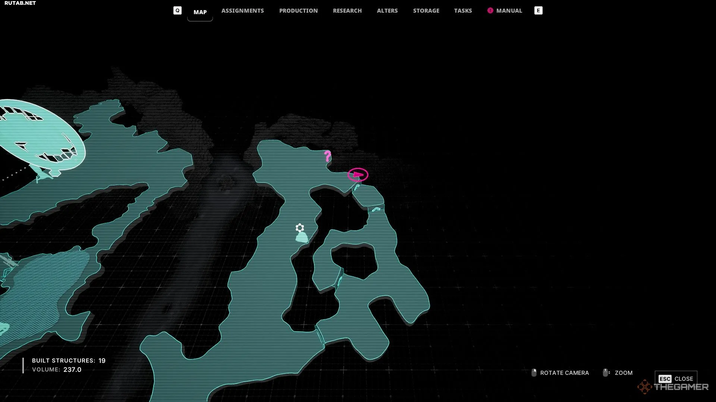
Task: Select the pink question mark map marker
Action: (327, 156)
